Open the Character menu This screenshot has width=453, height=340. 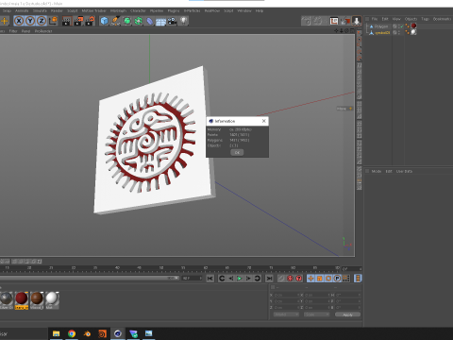[x=138, y=10]
